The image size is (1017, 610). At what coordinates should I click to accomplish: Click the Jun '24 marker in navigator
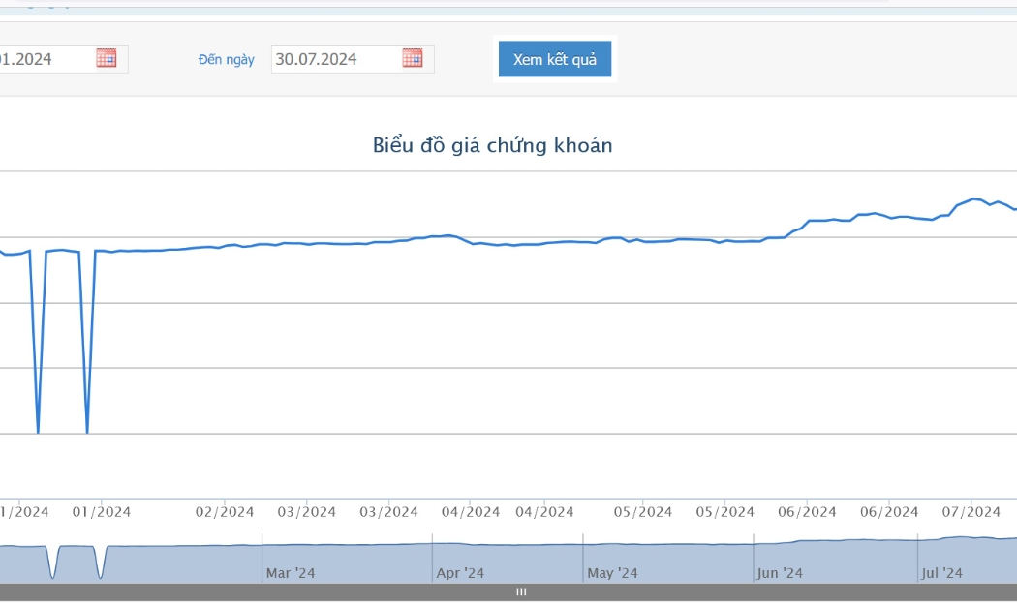[780, 573]
